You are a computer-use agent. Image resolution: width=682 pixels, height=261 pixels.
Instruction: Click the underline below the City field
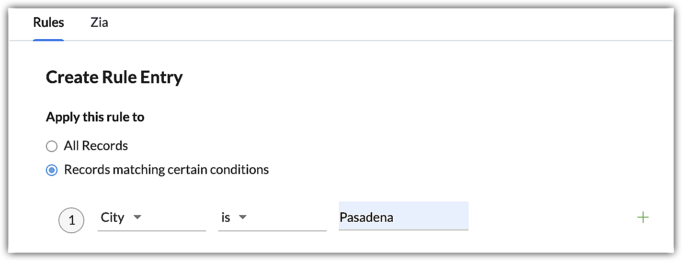(151, 231)
